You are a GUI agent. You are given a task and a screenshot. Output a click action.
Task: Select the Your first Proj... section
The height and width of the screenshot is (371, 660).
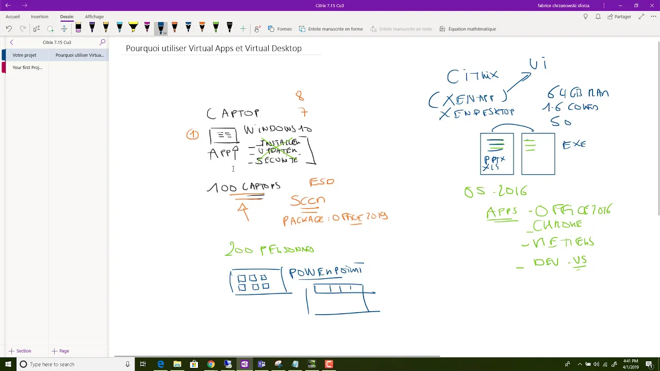[27, 68]
